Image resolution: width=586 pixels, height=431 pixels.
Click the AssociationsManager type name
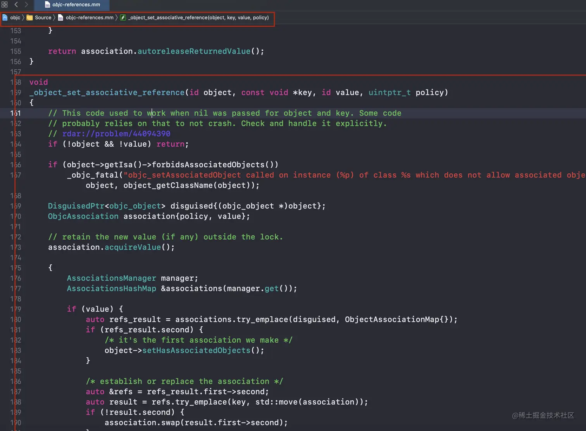point(112,278)
